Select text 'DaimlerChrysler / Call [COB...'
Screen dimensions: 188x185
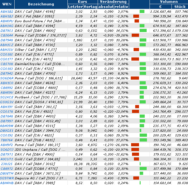click(x=40, y=64)
